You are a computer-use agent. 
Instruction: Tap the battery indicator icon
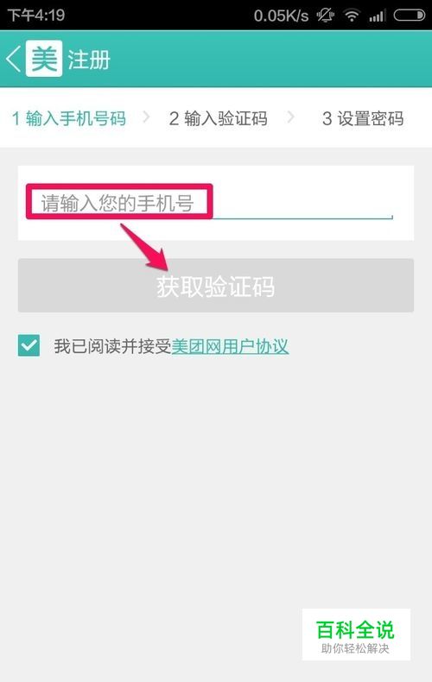(409, 16)
